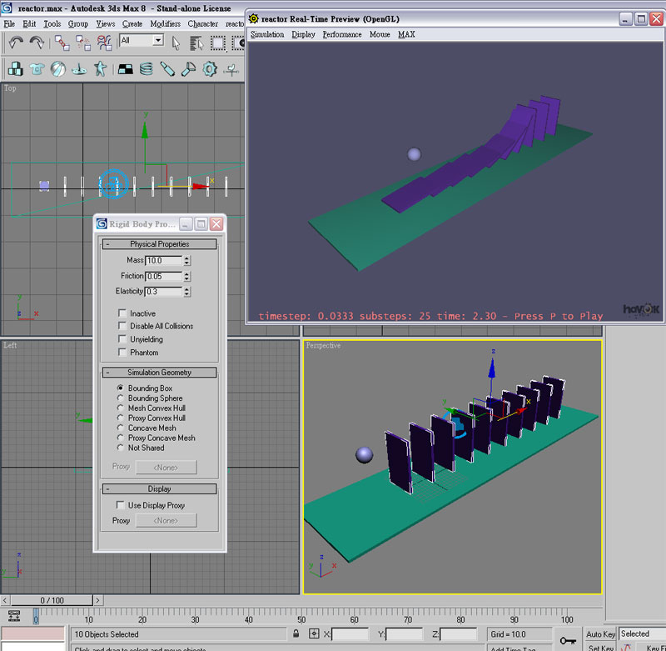Choose the Concave Mesh option
This screenshot has width=666, height=651.
(121, 428)
